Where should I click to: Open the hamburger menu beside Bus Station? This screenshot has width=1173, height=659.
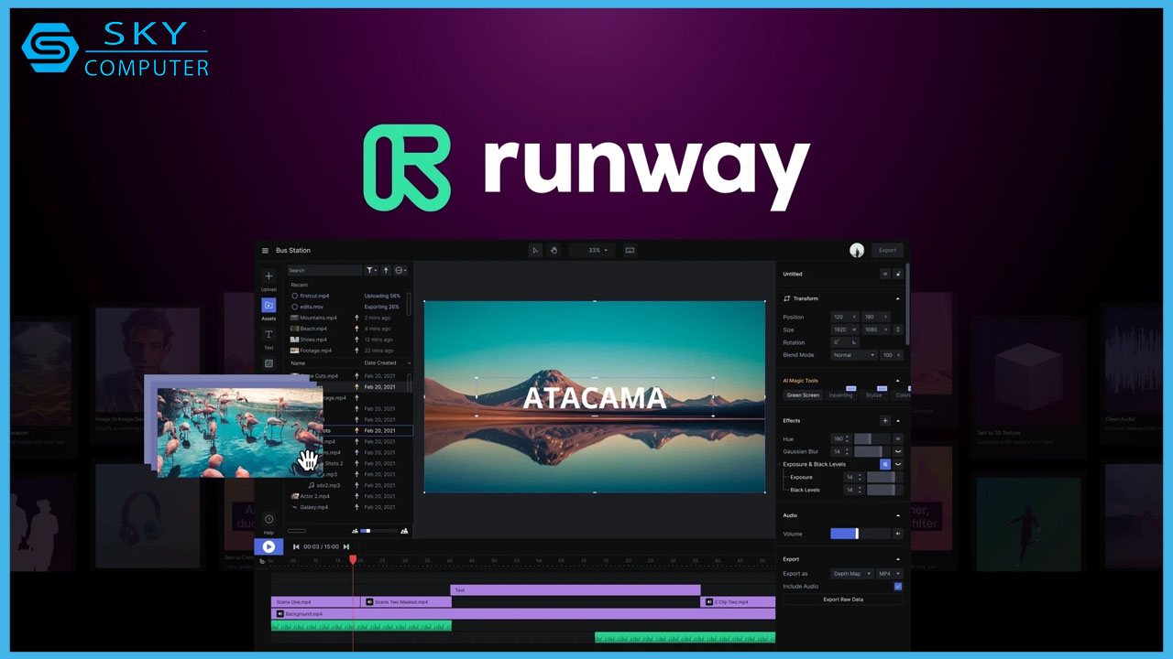(x=265, y=250)
